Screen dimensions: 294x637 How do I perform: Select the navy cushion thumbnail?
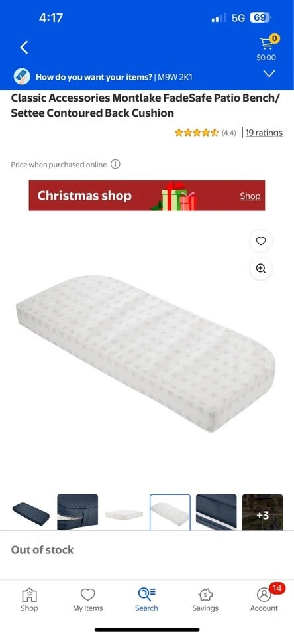[x=31, y=512]
